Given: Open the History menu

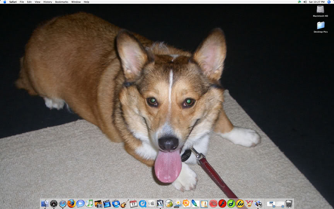Looking at the screenshot, I should [x=48, y=2].
